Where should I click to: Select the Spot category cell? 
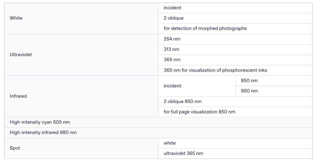click(x=15, y=148)
